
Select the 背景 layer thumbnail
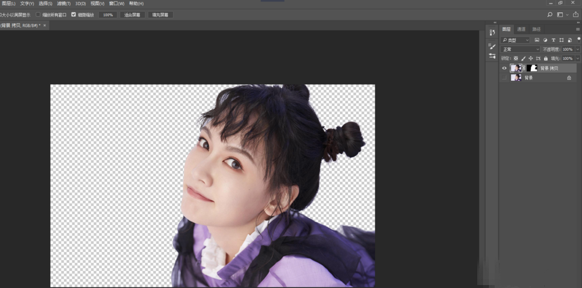pos(516,77)
